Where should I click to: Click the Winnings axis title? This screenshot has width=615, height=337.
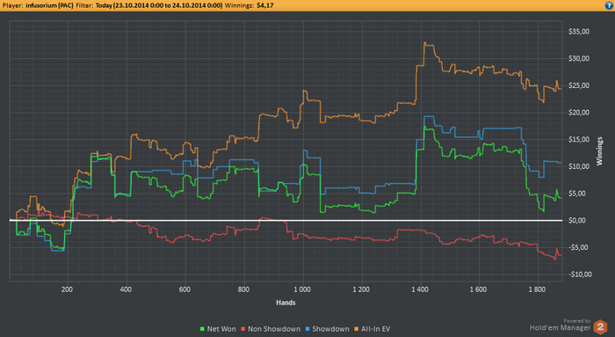[599, 151]
